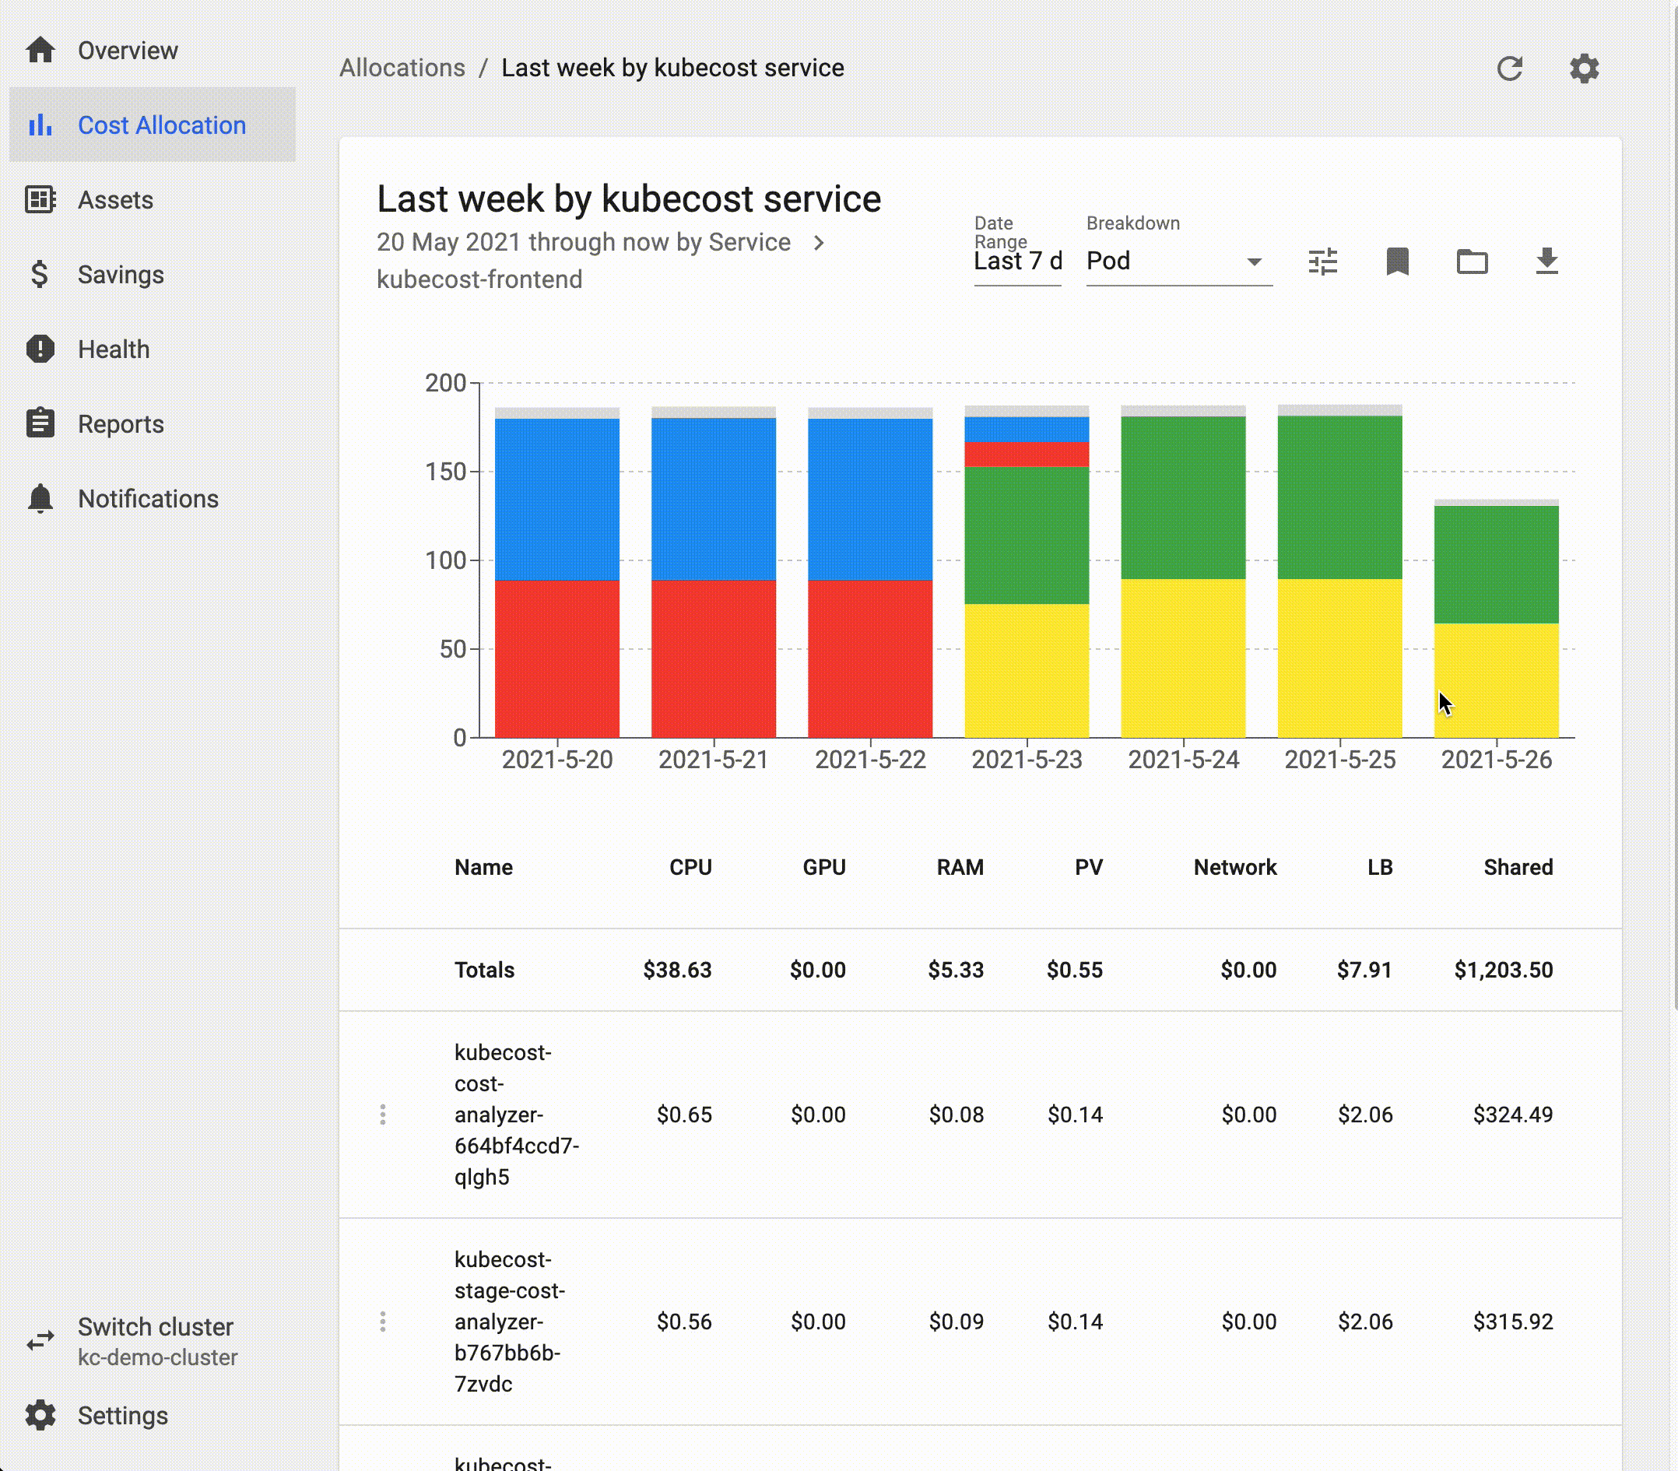The image size is (1678, 1471).
Task: Open row menu for kubecost-cost-analyzer pod
Action: tap(383, 1115)
